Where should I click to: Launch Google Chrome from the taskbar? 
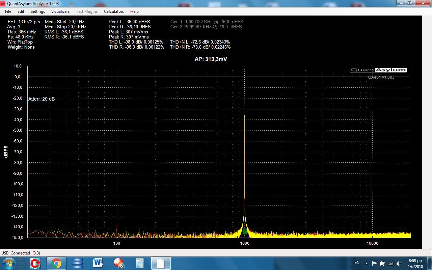coord(56,263)
